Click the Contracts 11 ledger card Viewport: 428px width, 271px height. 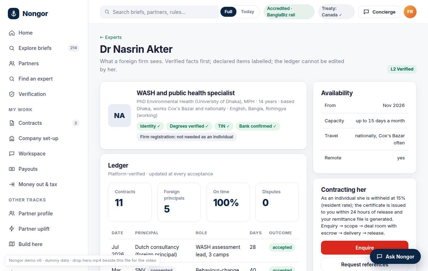coord(130,202)
